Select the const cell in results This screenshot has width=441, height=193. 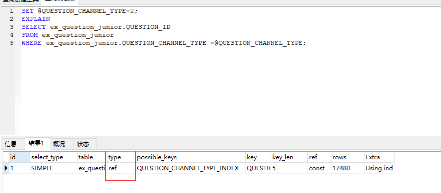[x=319, y=168]
